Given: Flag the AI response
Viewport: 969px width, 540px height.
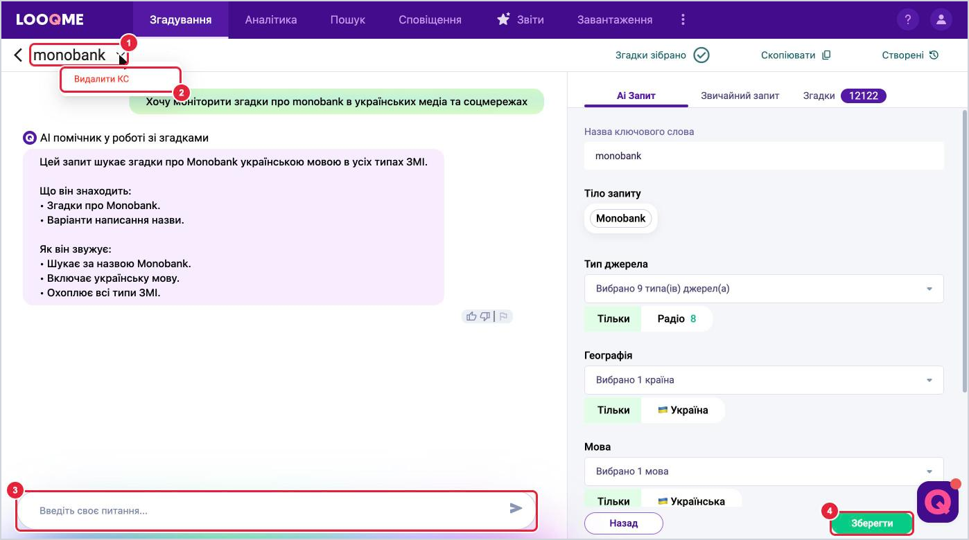Looking at the screenshot, I should (x=504, y=316).
